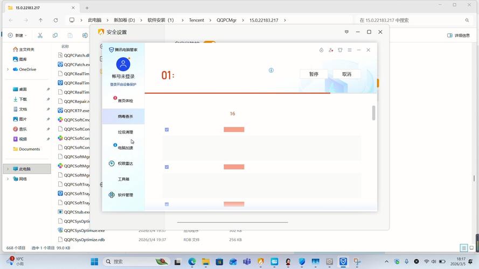Open the 工具箱 sidebar tab

[123, 179]
